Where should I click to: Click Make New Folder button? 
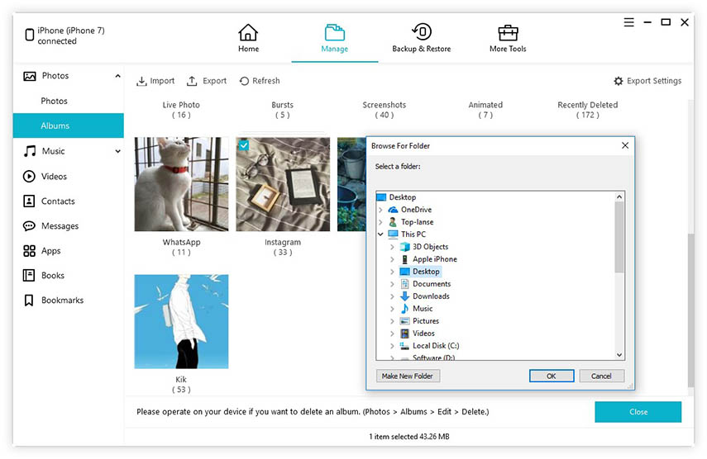[x=408, y=376]
